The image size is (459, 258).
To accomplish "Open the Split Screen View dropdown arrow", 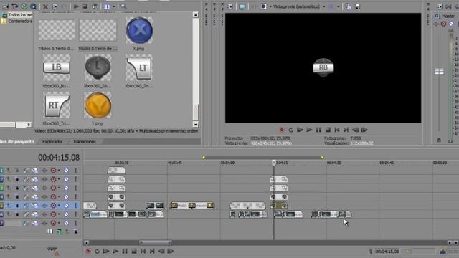I will pyautogui.click(x=270, y=6).
